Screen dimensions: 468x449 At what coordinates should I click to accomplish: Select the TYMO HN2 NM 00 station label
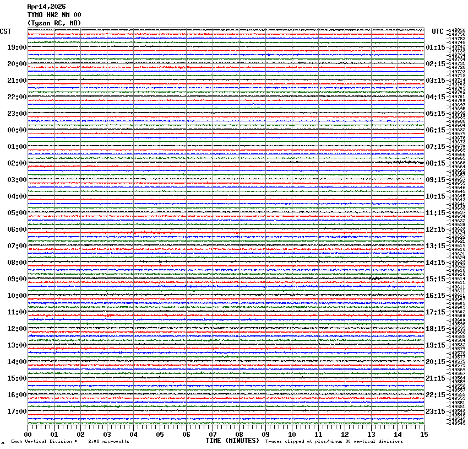coord(54,15)
